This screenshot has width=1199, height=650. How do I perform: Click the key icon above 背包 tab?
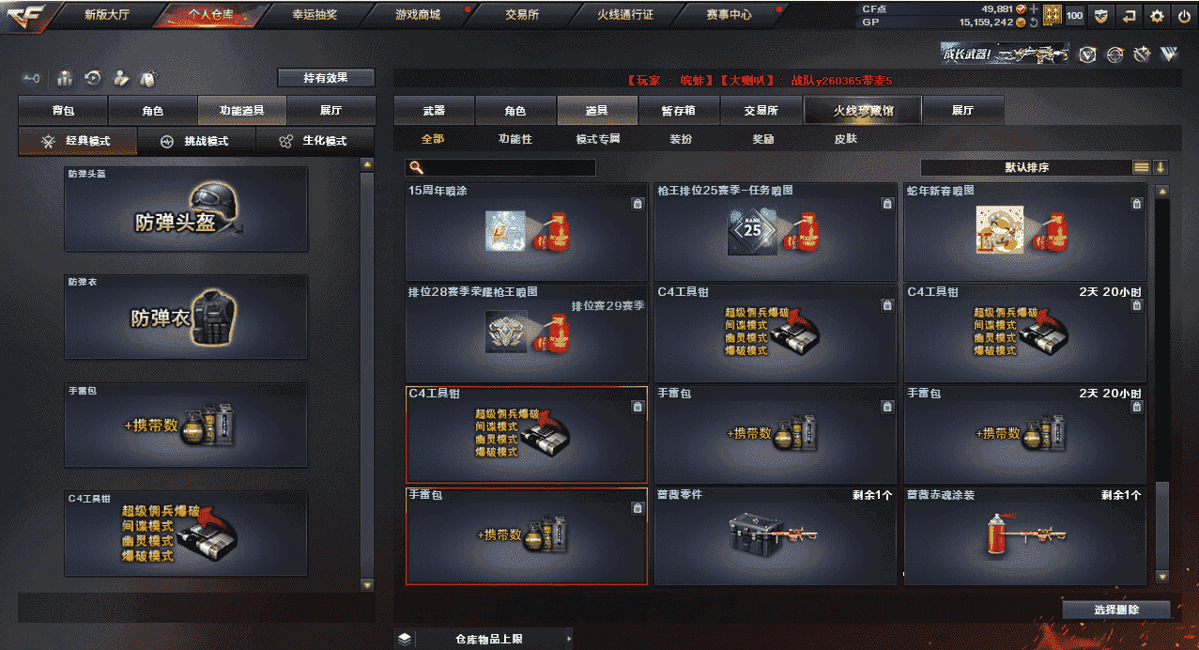point(32,78)
